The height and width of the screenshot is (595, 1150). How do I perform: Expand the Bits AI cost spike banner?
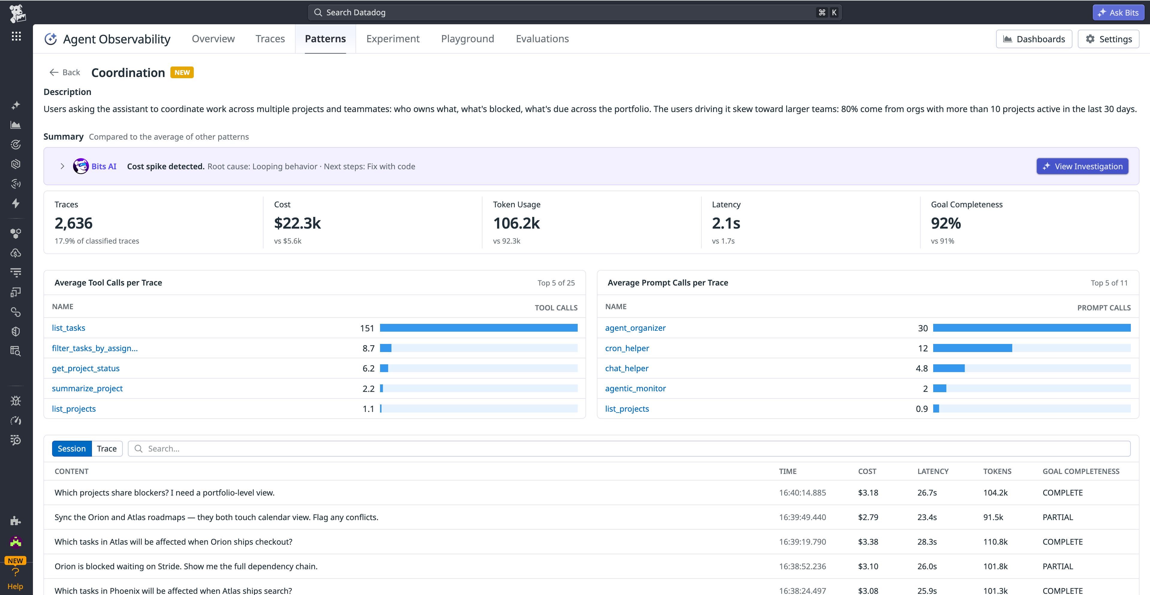click(x=62, y=166)
